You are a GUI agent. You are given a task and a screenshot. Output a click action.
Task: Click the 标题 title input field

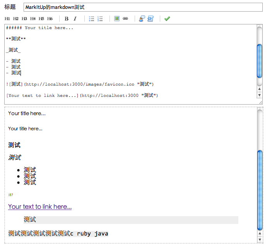click(143, 7)
